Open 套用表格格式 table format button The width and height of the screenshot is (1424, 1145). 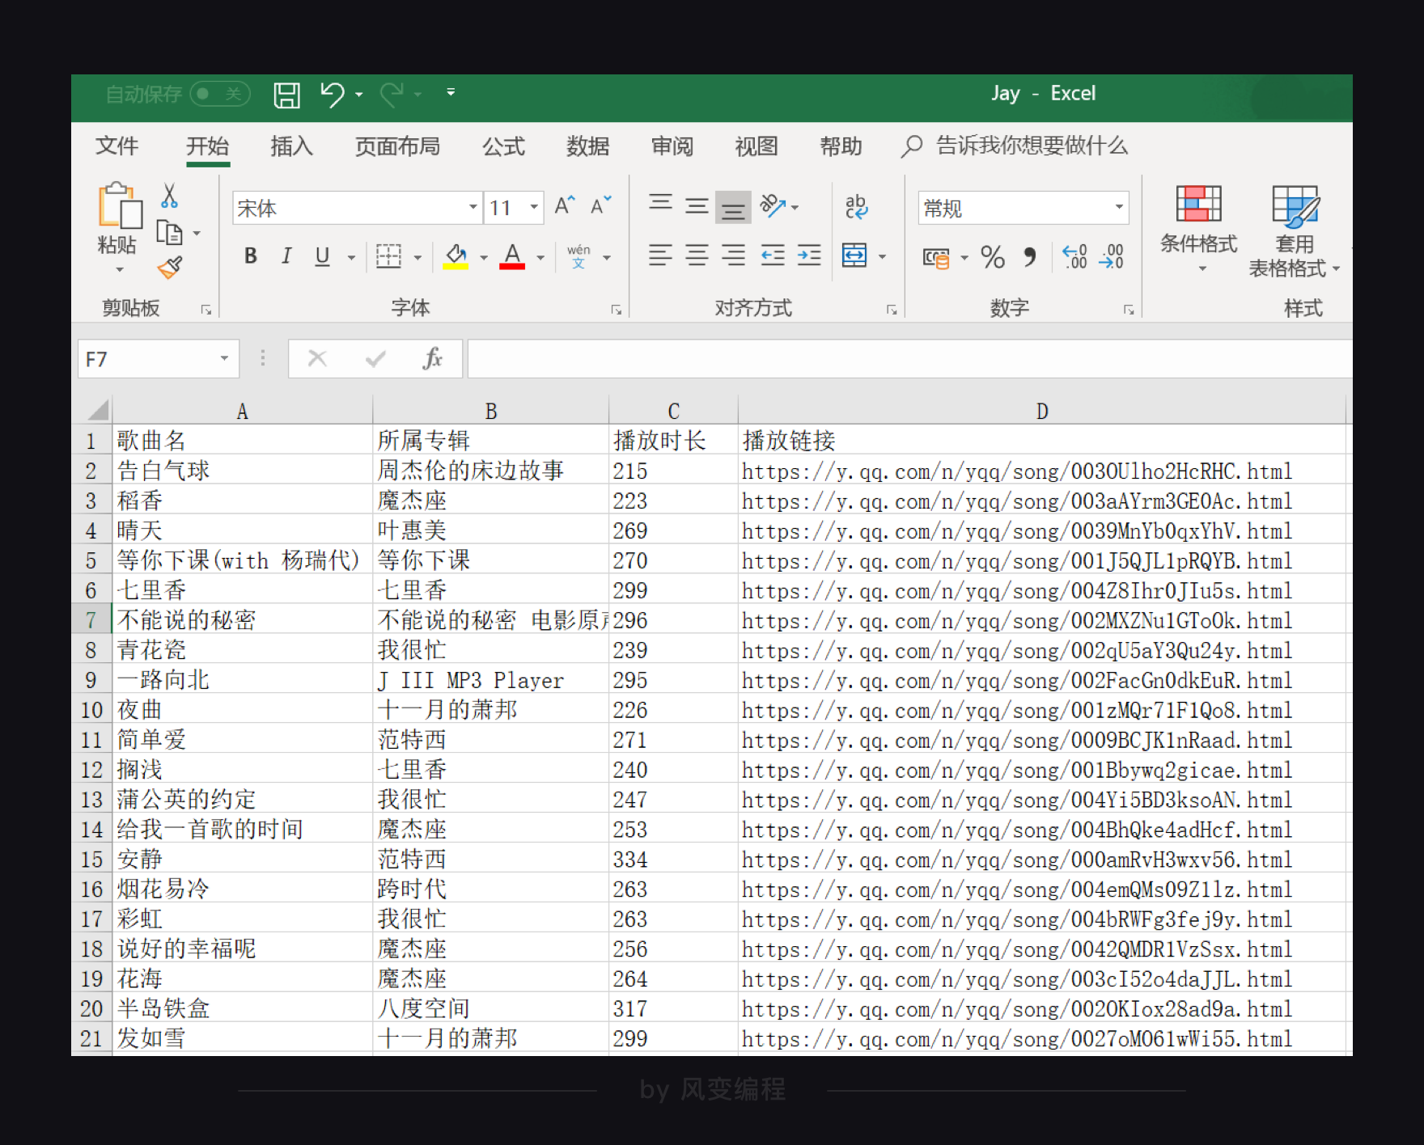coord(1294,231)
